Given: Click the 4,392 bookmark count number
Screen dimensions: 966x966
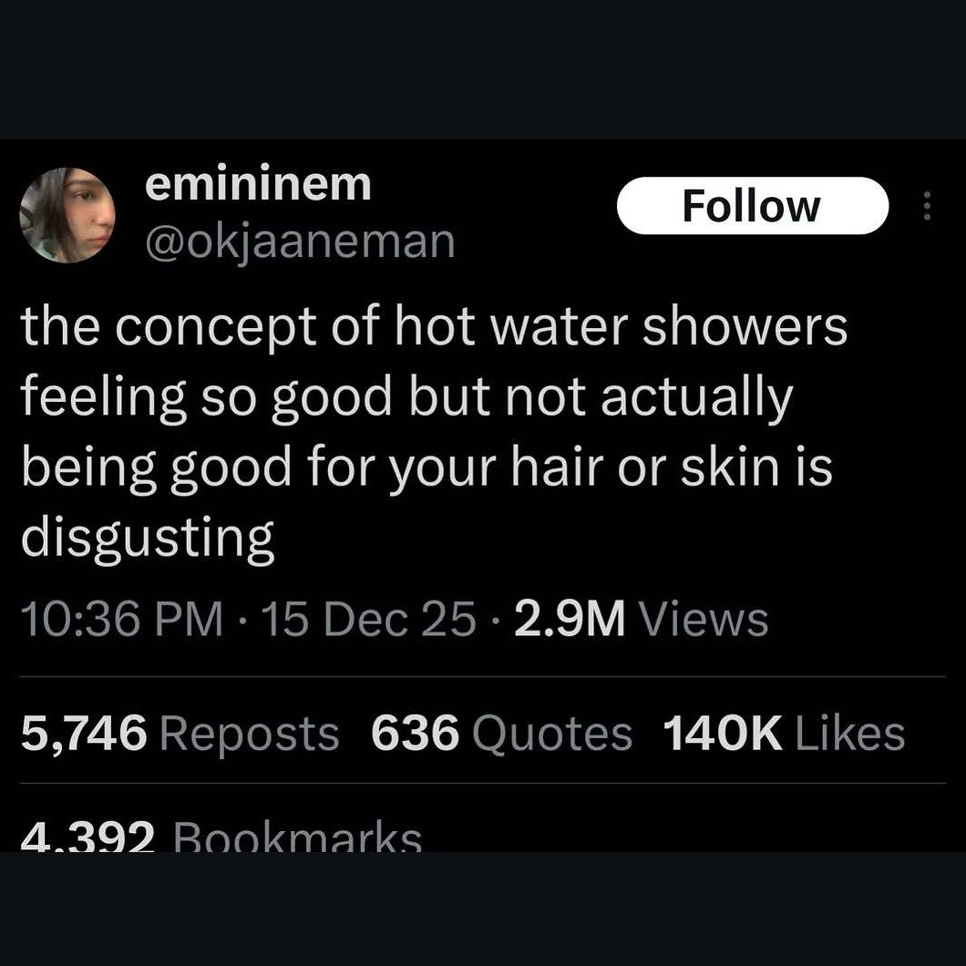Looking at the screenshot, I should (x=87, y=839).
